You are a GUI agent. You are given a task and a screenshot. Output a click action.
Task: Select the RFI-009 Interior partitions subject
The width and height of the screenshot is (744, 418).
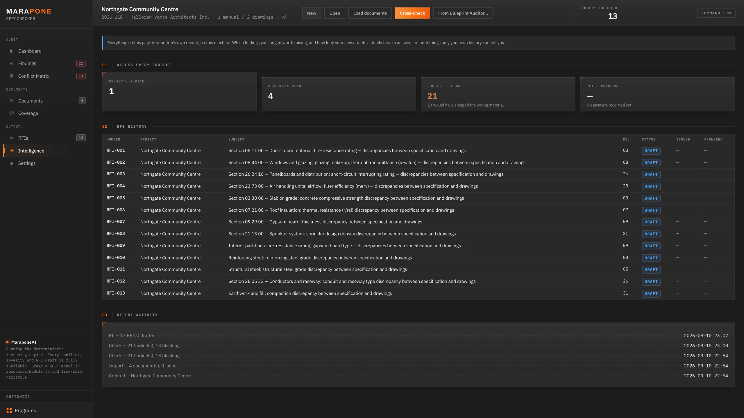tap(345, 246)
